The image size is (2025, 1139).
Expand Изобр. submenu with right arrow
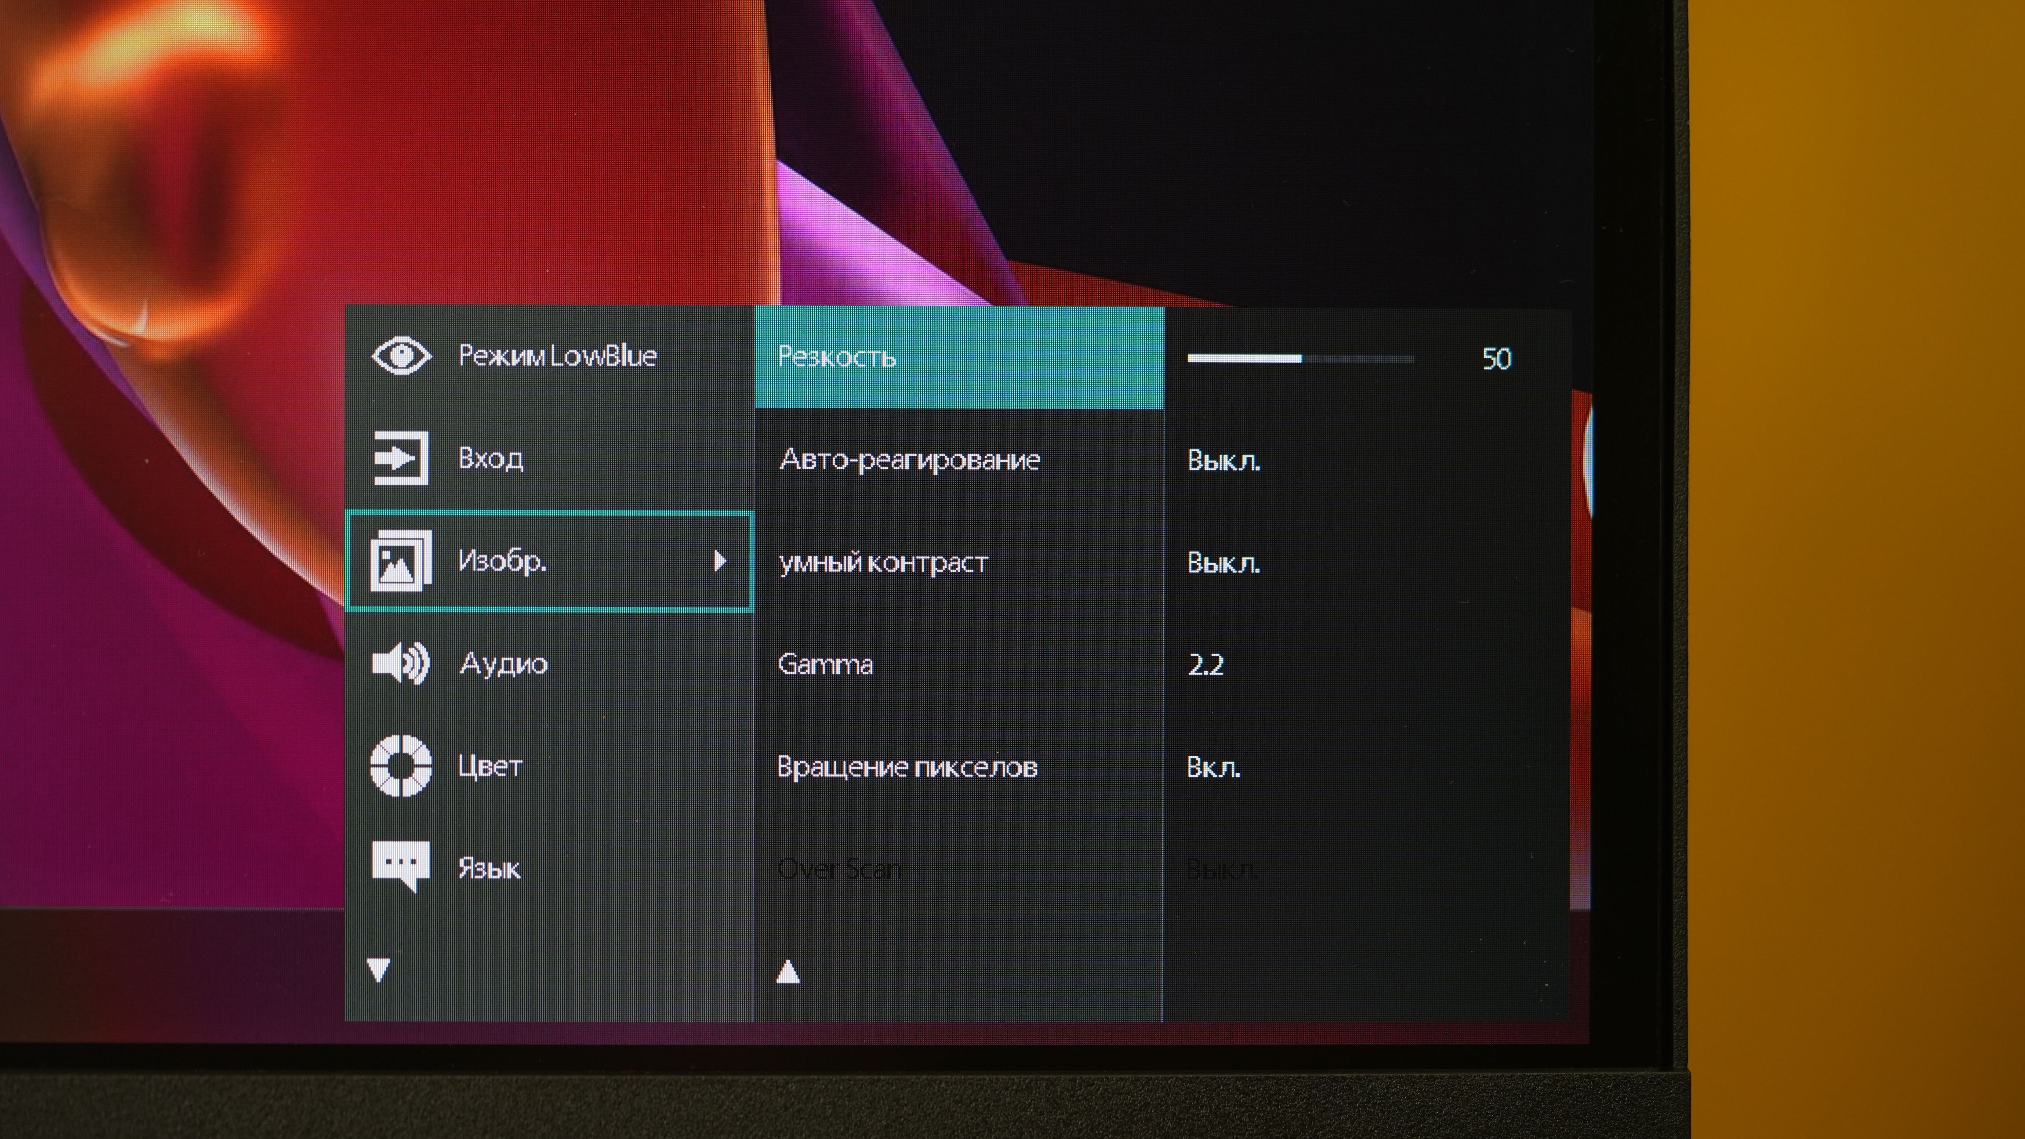click(x=719, y=560)
